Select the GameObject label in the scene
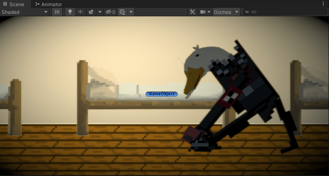The image size is (329, 176). click(161, 94)
